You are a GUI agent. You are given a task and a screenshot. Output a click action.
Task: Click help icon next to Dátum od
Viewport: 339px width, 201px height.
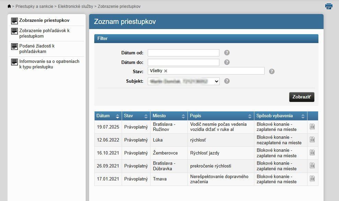227,53
